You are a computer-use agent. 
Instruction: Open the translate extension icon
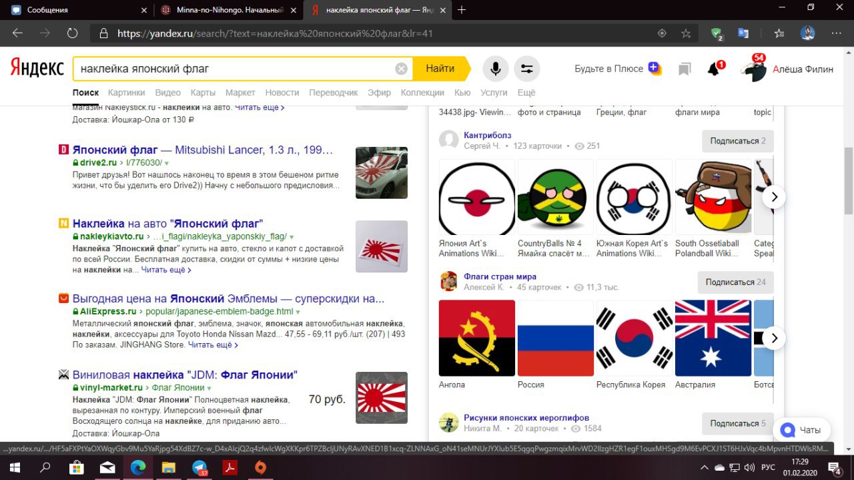coord(743,33)
